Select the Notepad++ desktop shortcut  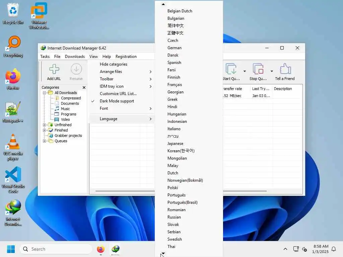click(13, 112)
